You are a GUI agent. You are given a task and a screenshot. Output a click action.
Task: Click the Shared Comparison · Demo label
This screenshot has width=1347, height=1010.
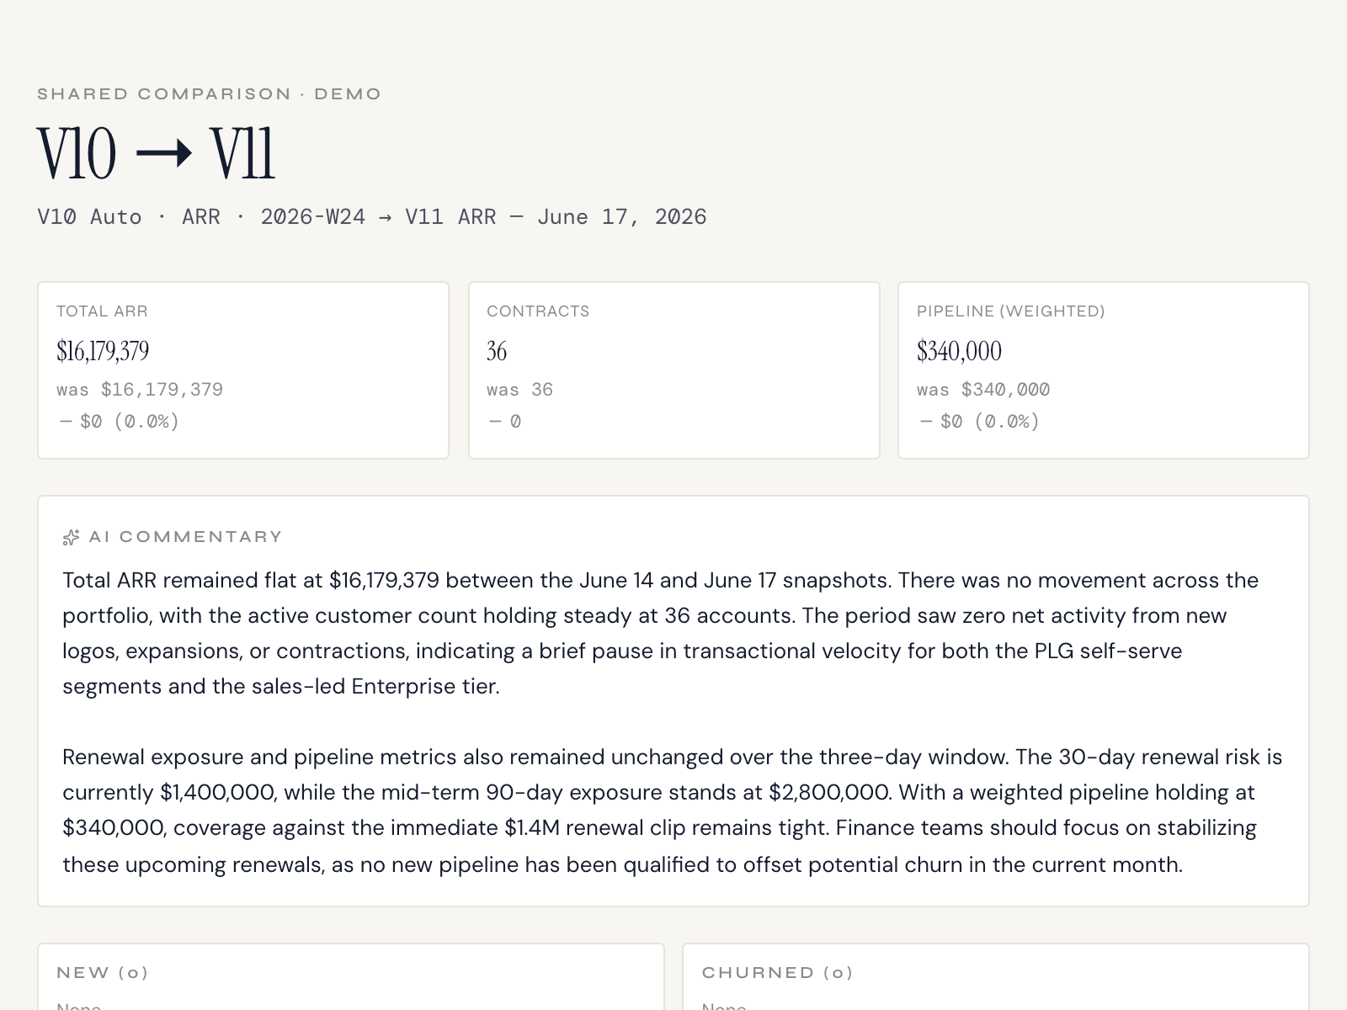click(210, 94)
